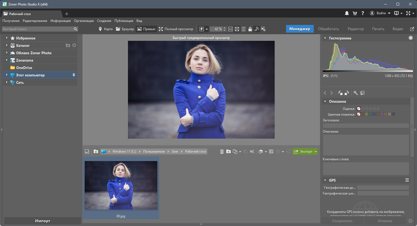Toggle the Полный просмотр full view mode
The width and height of the screenshot is (417, 226).
[x=176, y=29]
